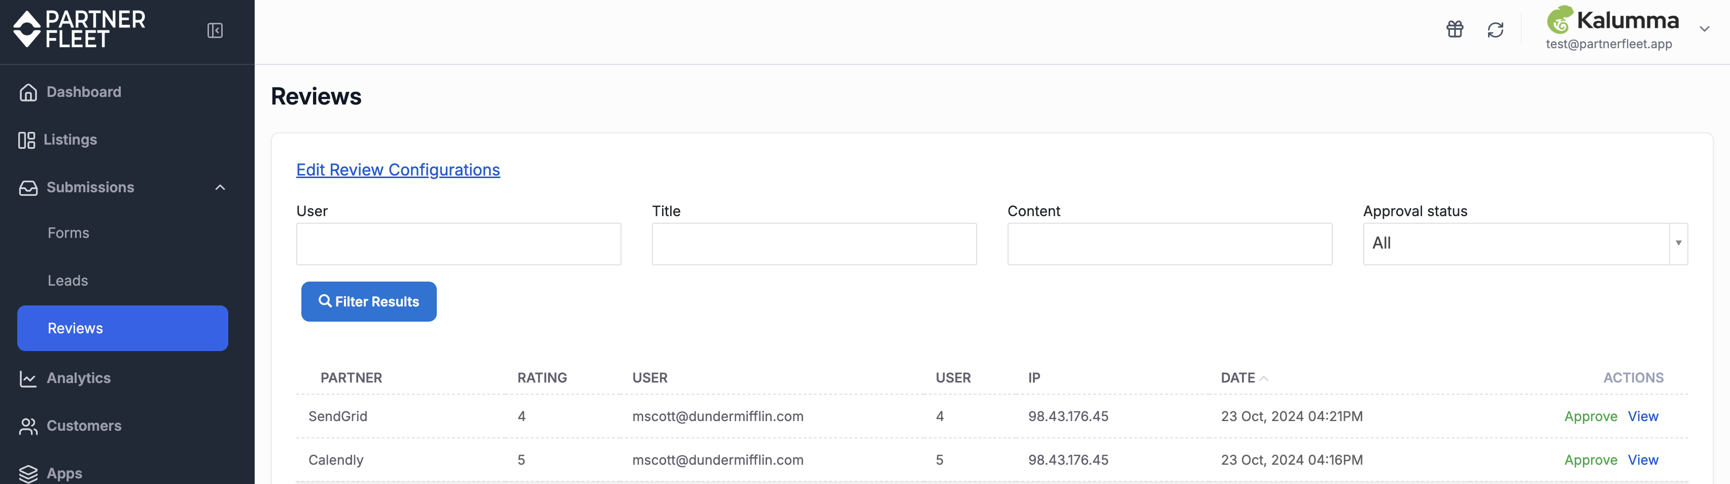Viewport: 1730px width, 484px height.
Task: Go to Forms in the sidebar
Action: pyautogui.click(x=68, y=233)
